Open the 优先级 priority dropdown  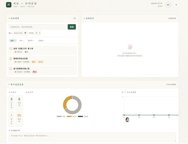[x=37, y=33]
